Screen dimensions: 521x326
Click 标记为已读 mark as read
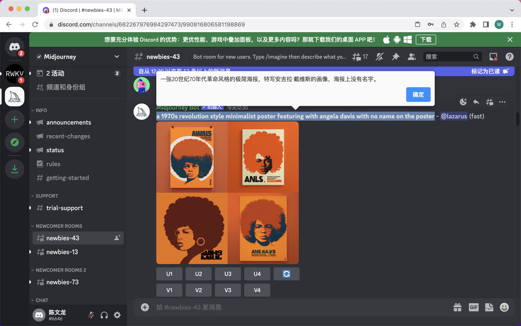(x=490, y=71)
